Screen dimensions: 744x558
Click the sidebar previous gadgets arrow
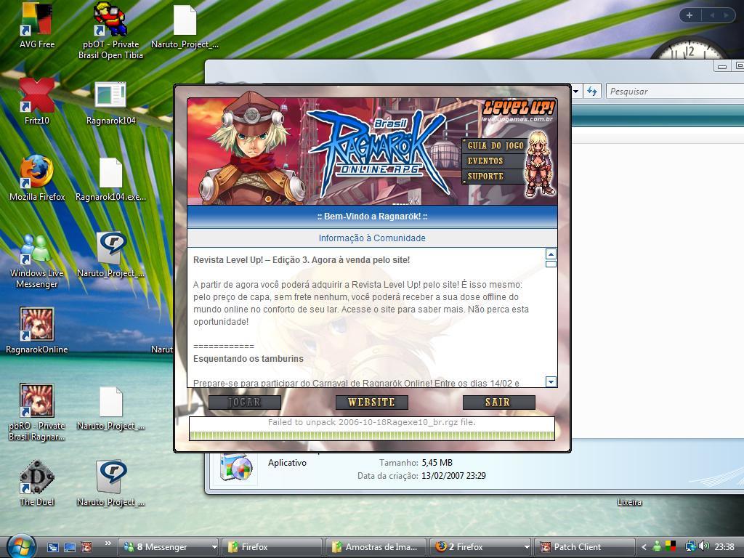712,15
